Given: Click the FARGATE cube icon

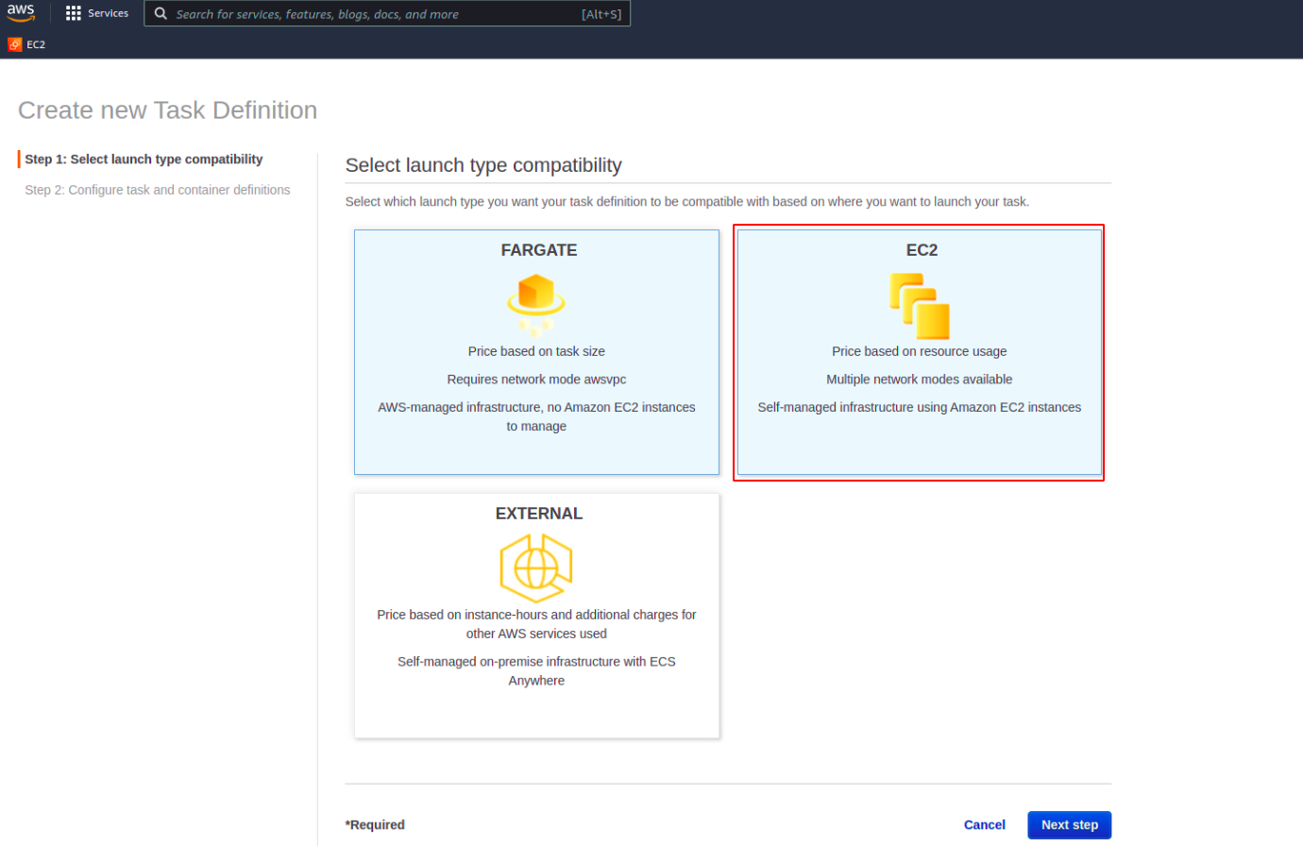Looking at the screenshot, I should (x=536, y=302).
